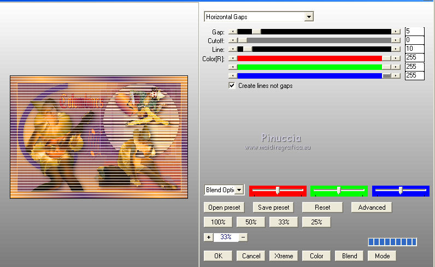Click the Line slider right arrow
The image size is (435, 267).
396,49
